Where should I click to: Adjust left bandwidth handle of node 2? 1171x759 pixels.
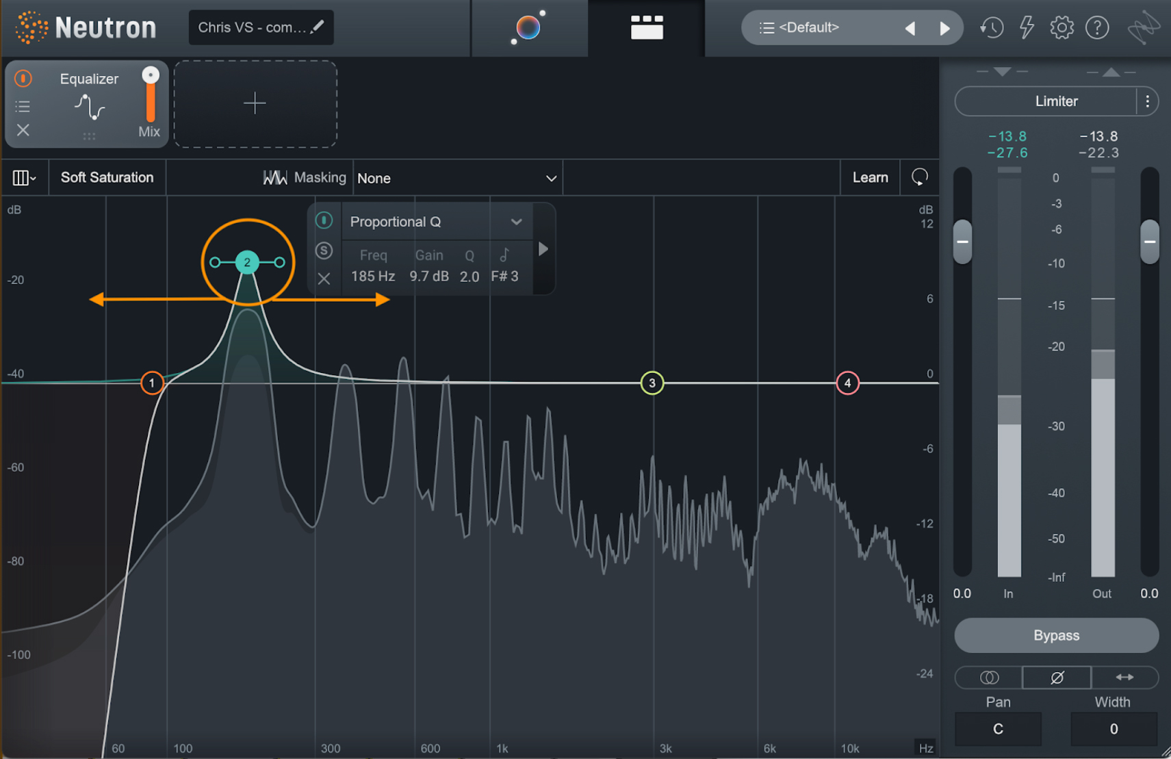pyautogui.click(x=215, y=262)
